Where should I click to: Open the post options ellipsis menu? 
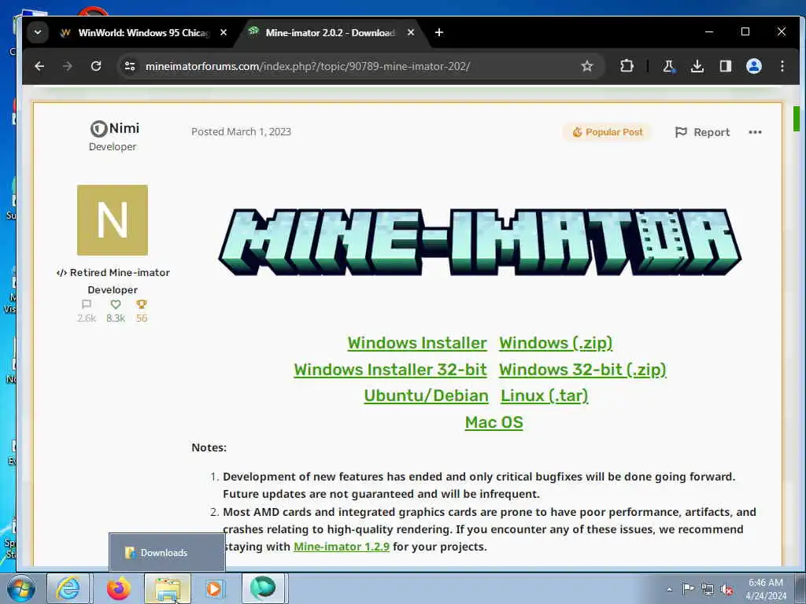click(x=755, y=132)
